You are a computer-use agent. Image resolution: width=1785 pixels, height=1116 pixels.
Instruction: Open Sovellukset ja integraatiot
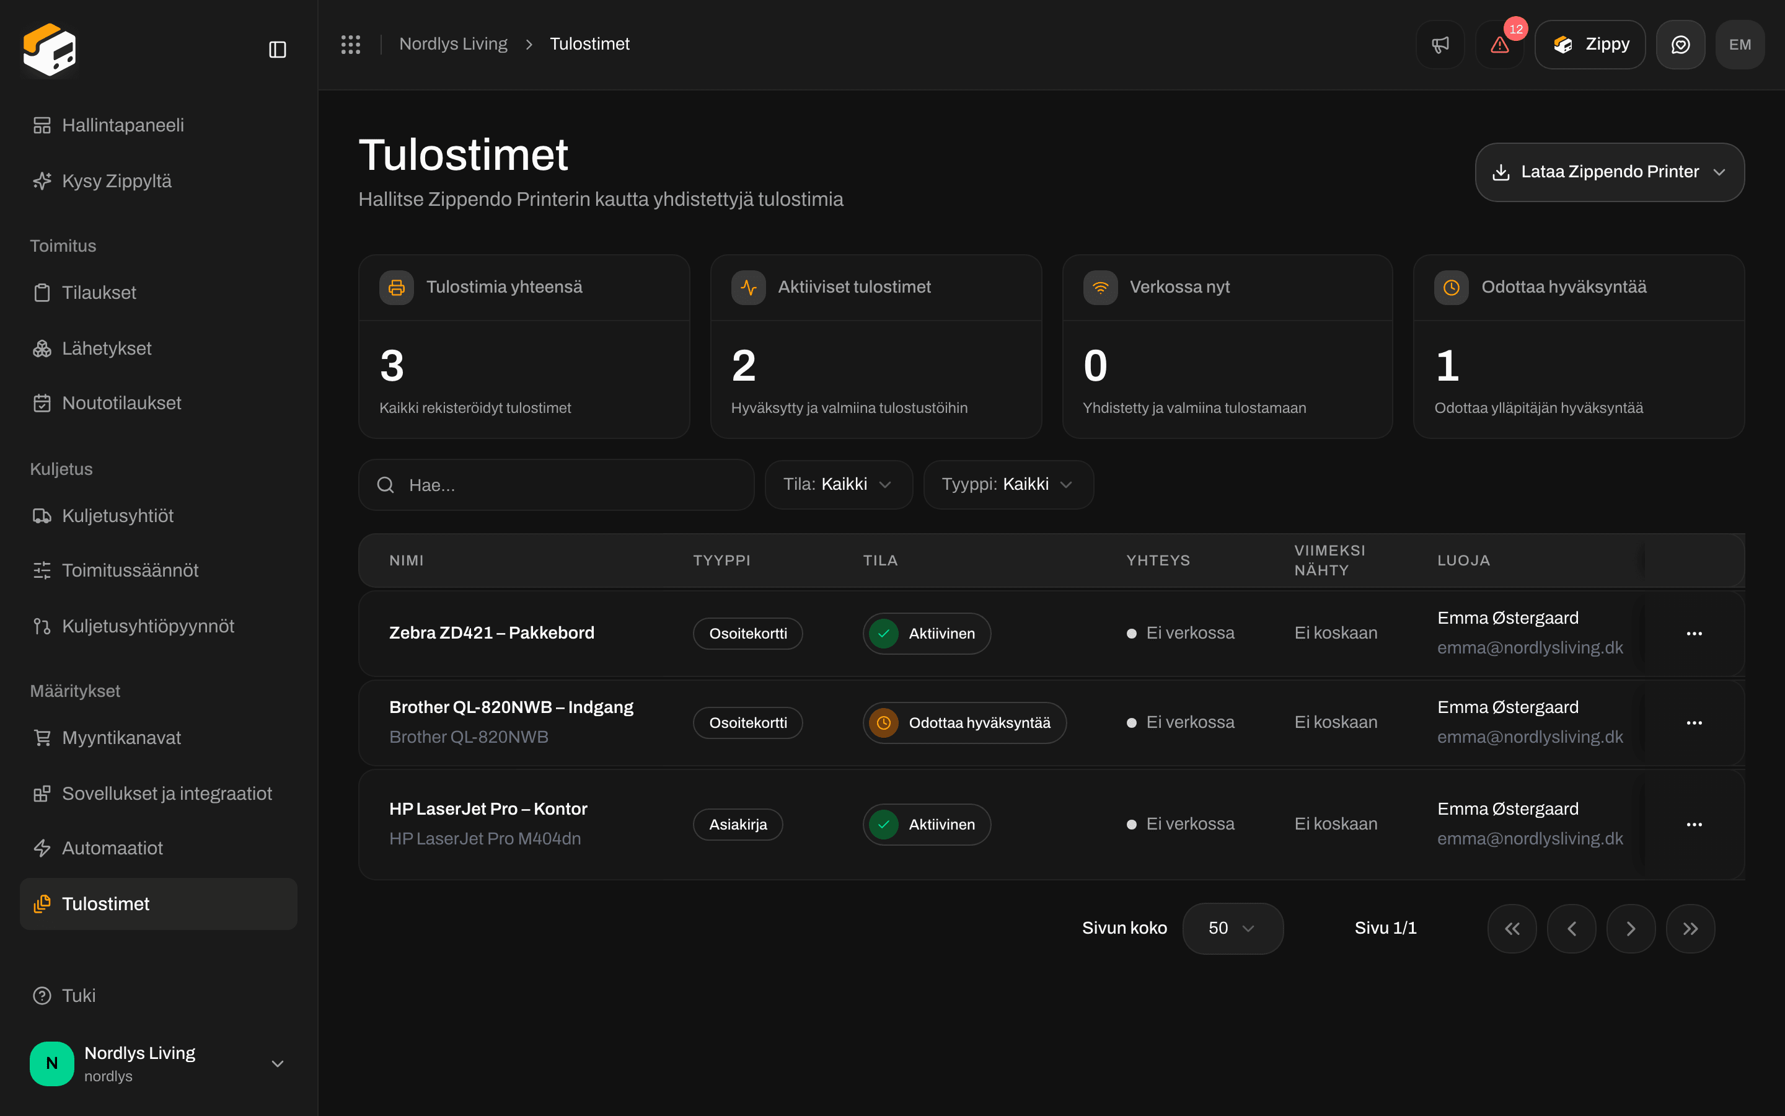159,794
